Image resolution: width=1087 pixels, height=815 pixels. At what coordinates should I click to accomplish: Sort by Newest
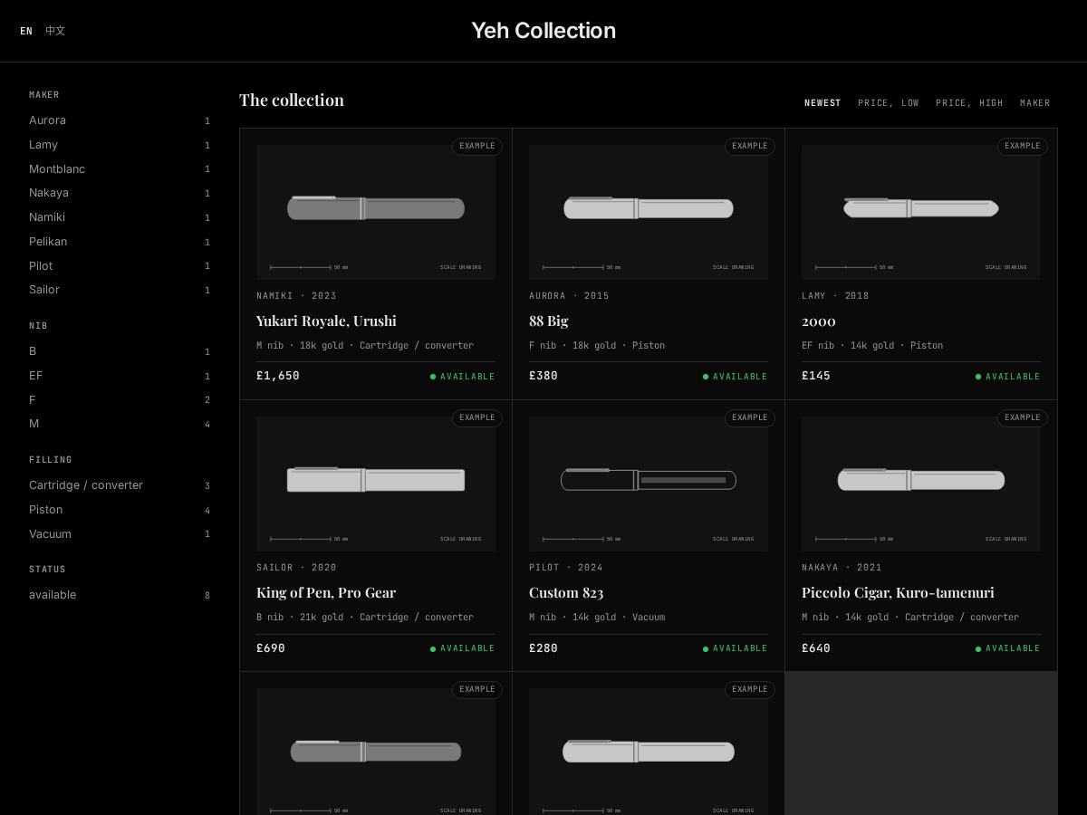[822, 103]
